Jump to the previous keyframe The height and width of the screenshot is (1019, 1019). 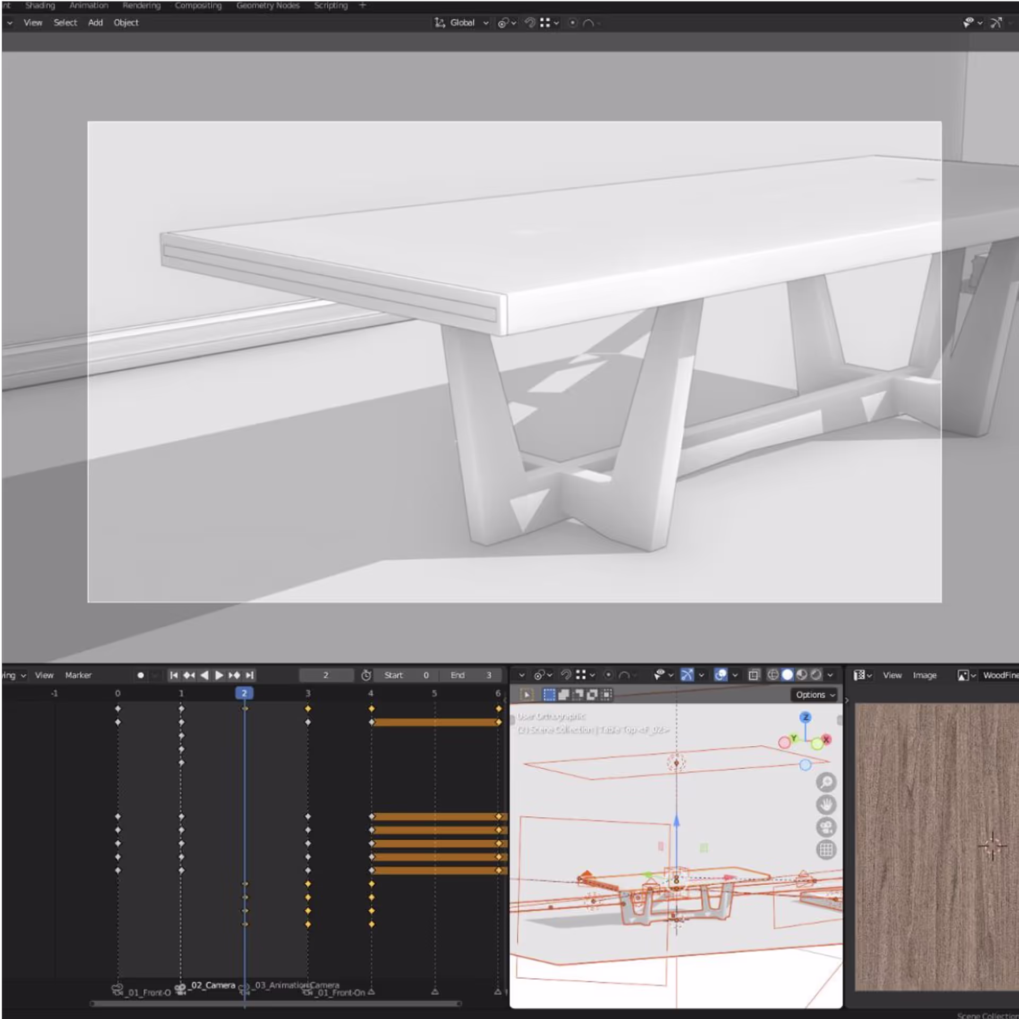pos(189,675)
